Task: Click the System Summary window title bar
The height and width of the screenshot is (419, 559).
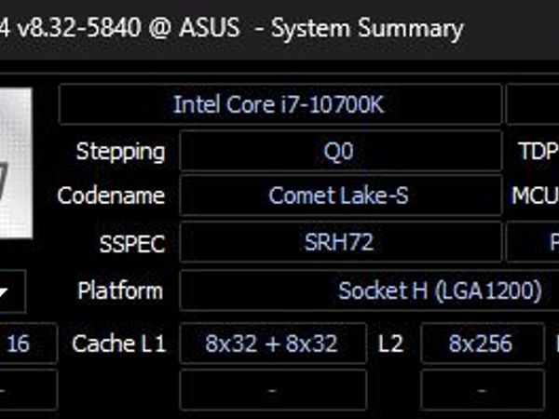Action: tap(279, 29)
